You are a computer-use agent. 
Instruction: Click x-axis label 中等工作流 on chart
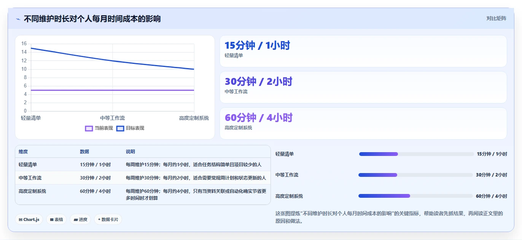point(112,118)
